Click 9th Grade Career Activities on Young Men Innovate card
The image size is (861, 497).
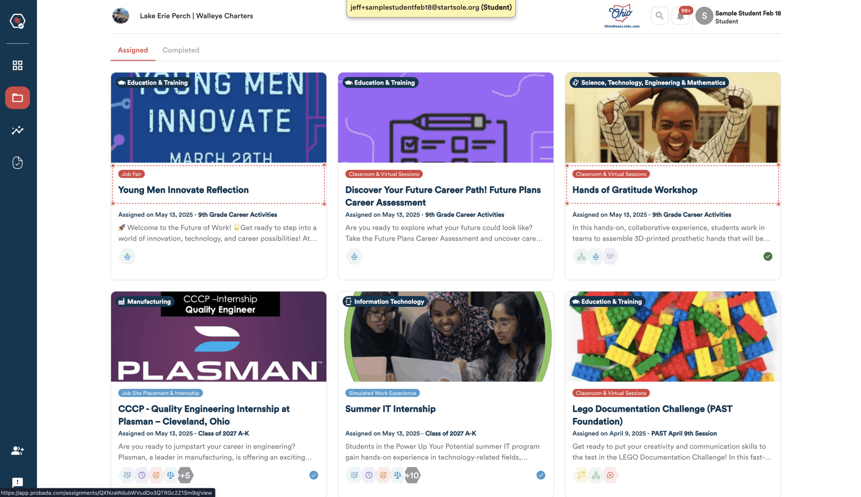(x=237, y=214)
